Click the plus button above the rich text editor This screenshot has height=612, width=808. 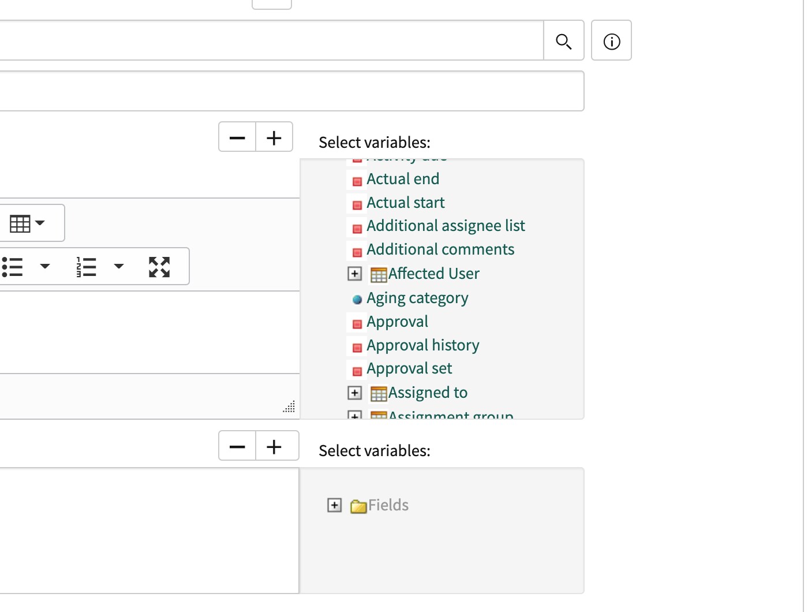click(274, 137)
